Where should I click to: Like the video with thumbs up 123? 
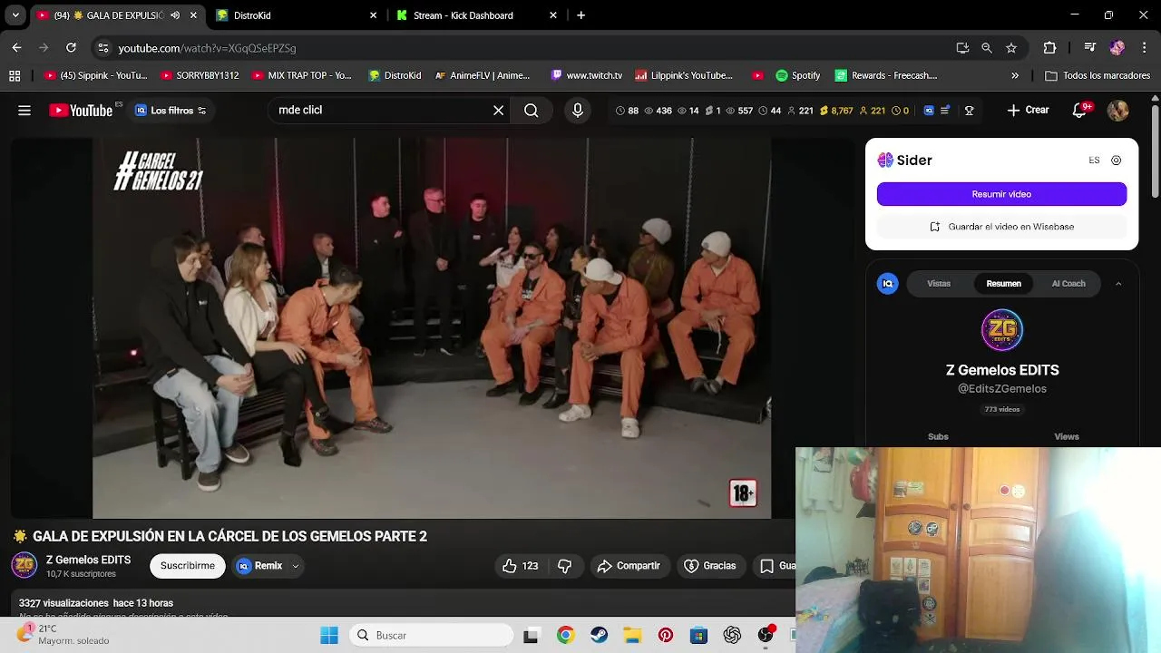tap(521, 566)
